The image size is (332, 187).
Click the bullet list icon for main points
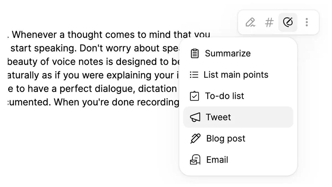(x=194, y=75)
